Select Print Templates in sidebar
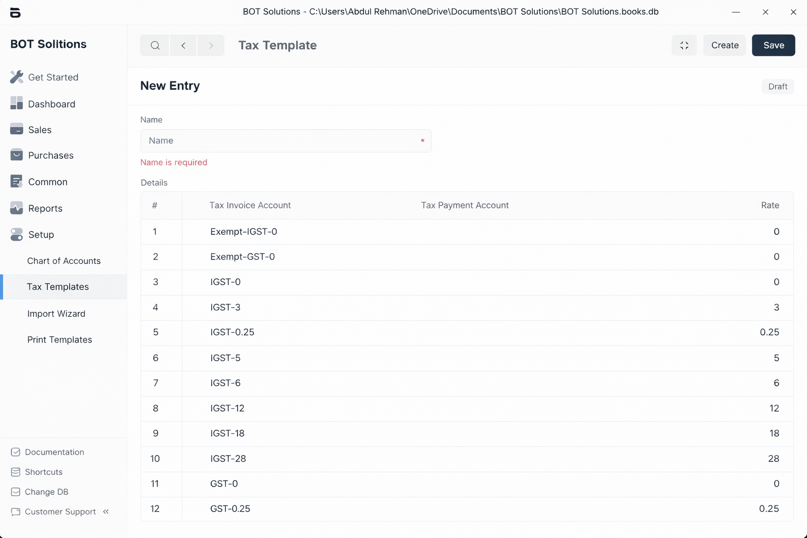The height and width of the screenshot is (538, 807). tap(59, 339)
